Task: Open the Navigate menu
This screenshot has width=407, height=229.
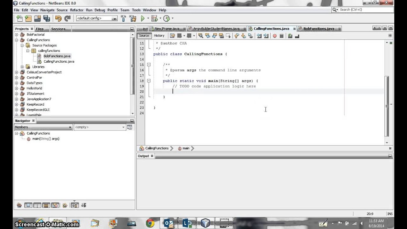Action: pos(47,10)
